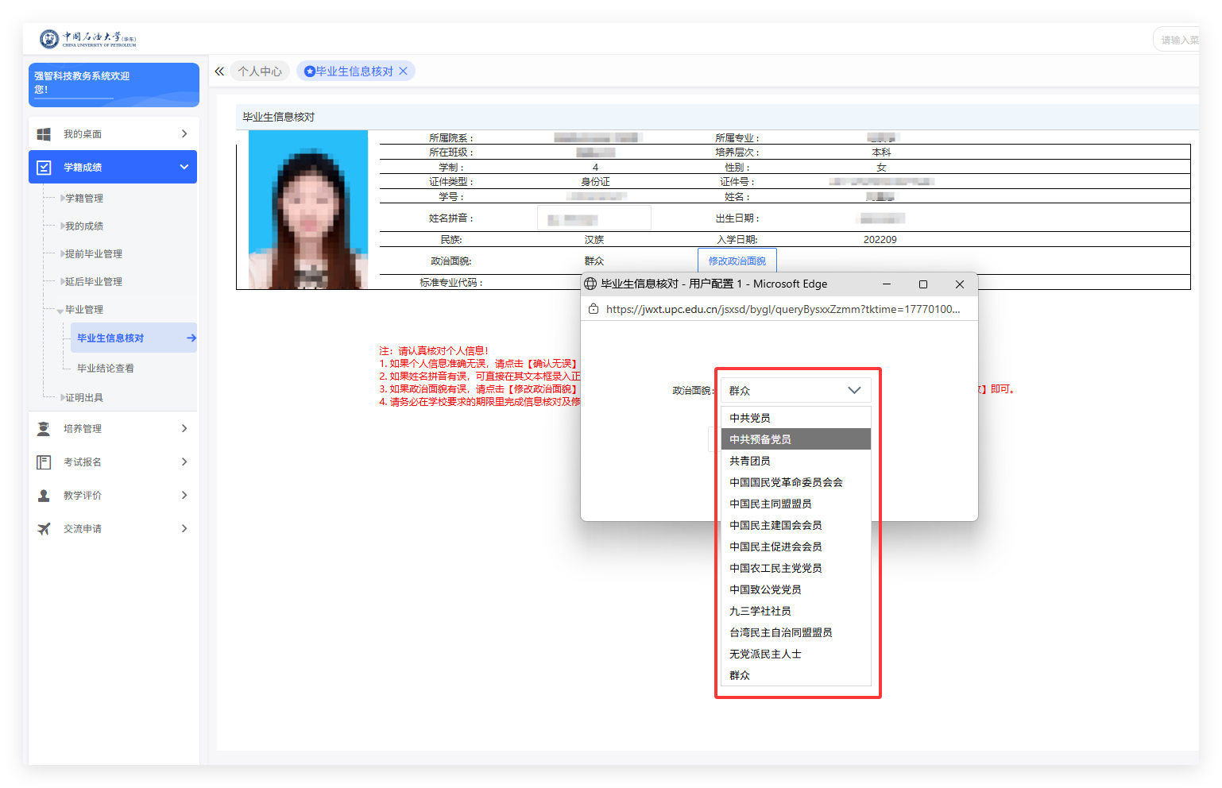The image size is (1222, 788).
Task: Collapse sidebar with double-chevron icon
Action: click(x=219, y=71)
